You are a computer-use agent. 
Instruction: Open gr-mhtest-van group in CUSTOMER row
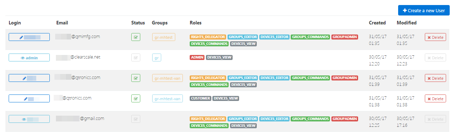tap(167, 98)
